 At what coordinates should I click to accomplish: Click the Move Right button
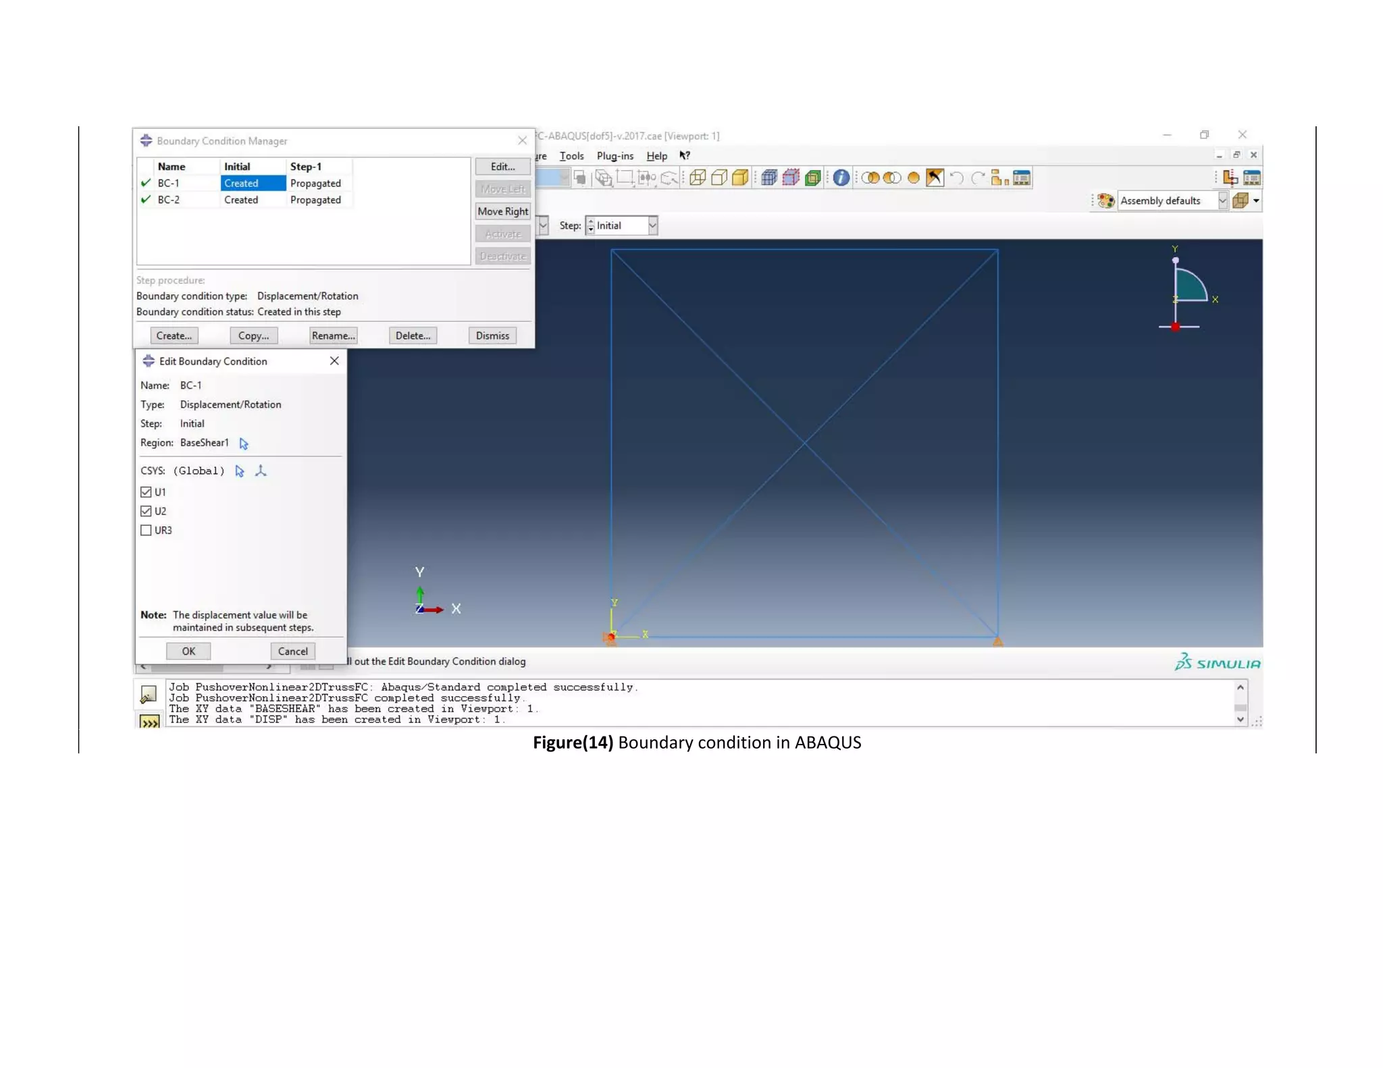[x=502, y=211]
